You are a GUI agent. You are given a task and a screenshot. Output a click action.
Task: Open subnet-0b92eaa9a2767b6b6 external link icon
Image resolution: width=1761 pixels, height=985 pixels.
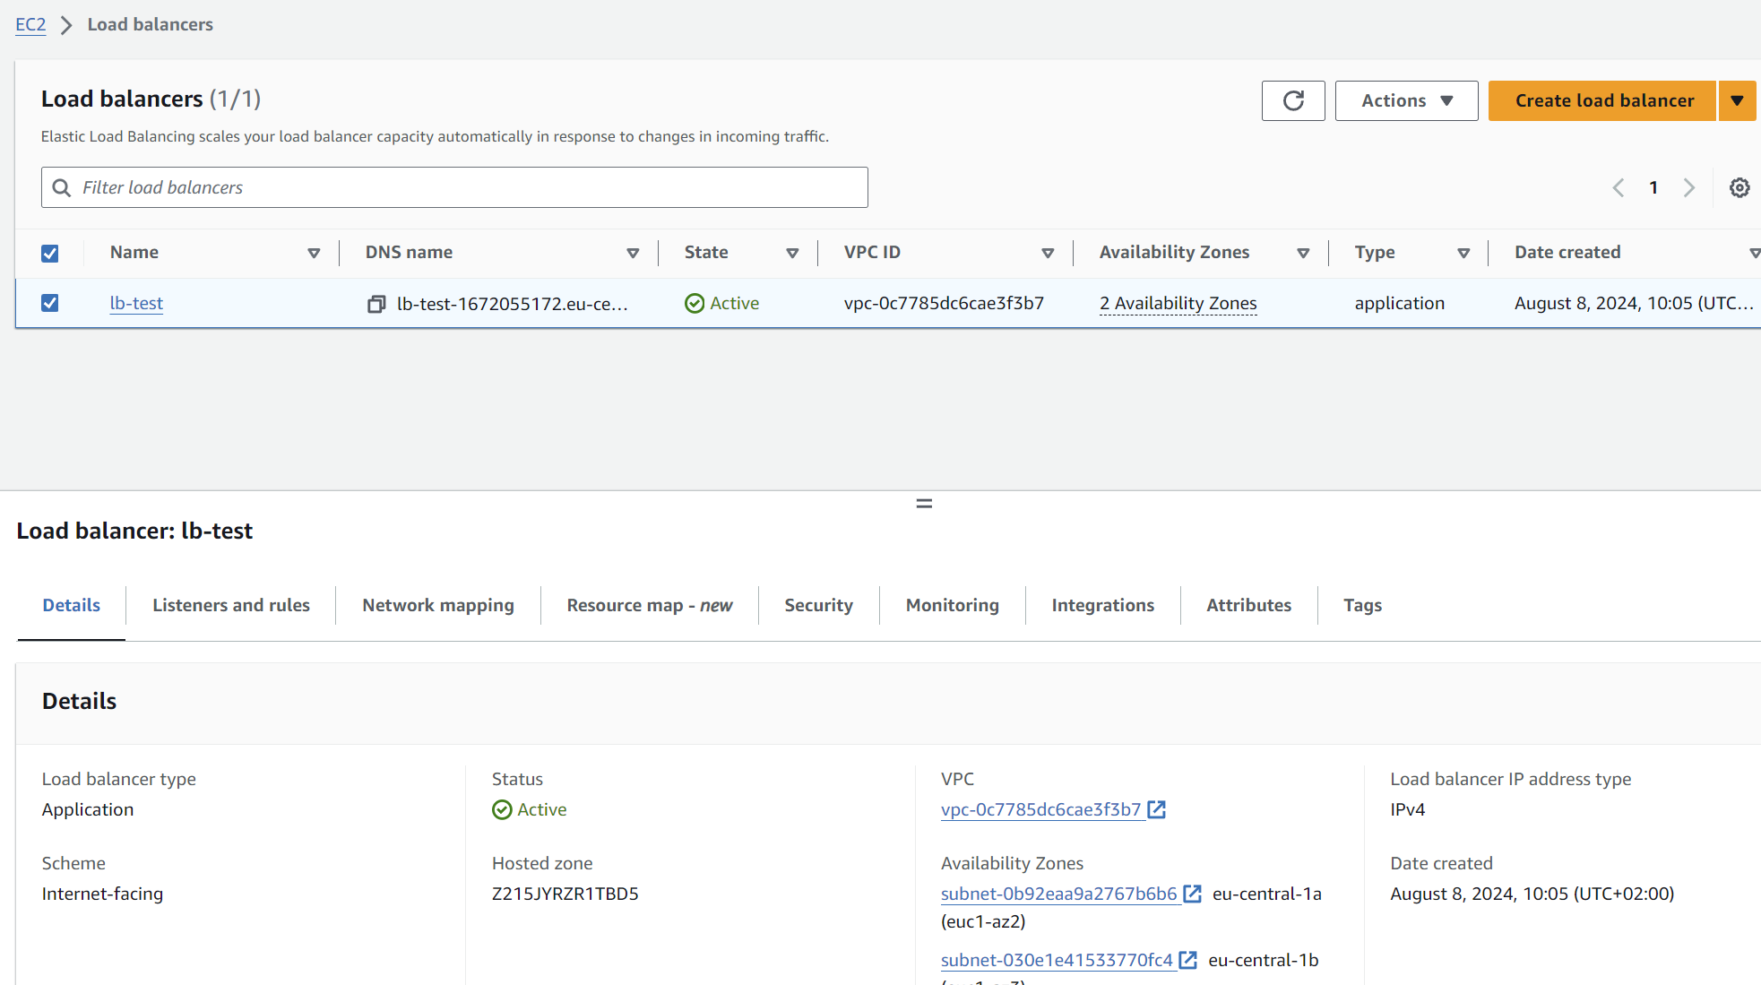(1192, 894)
